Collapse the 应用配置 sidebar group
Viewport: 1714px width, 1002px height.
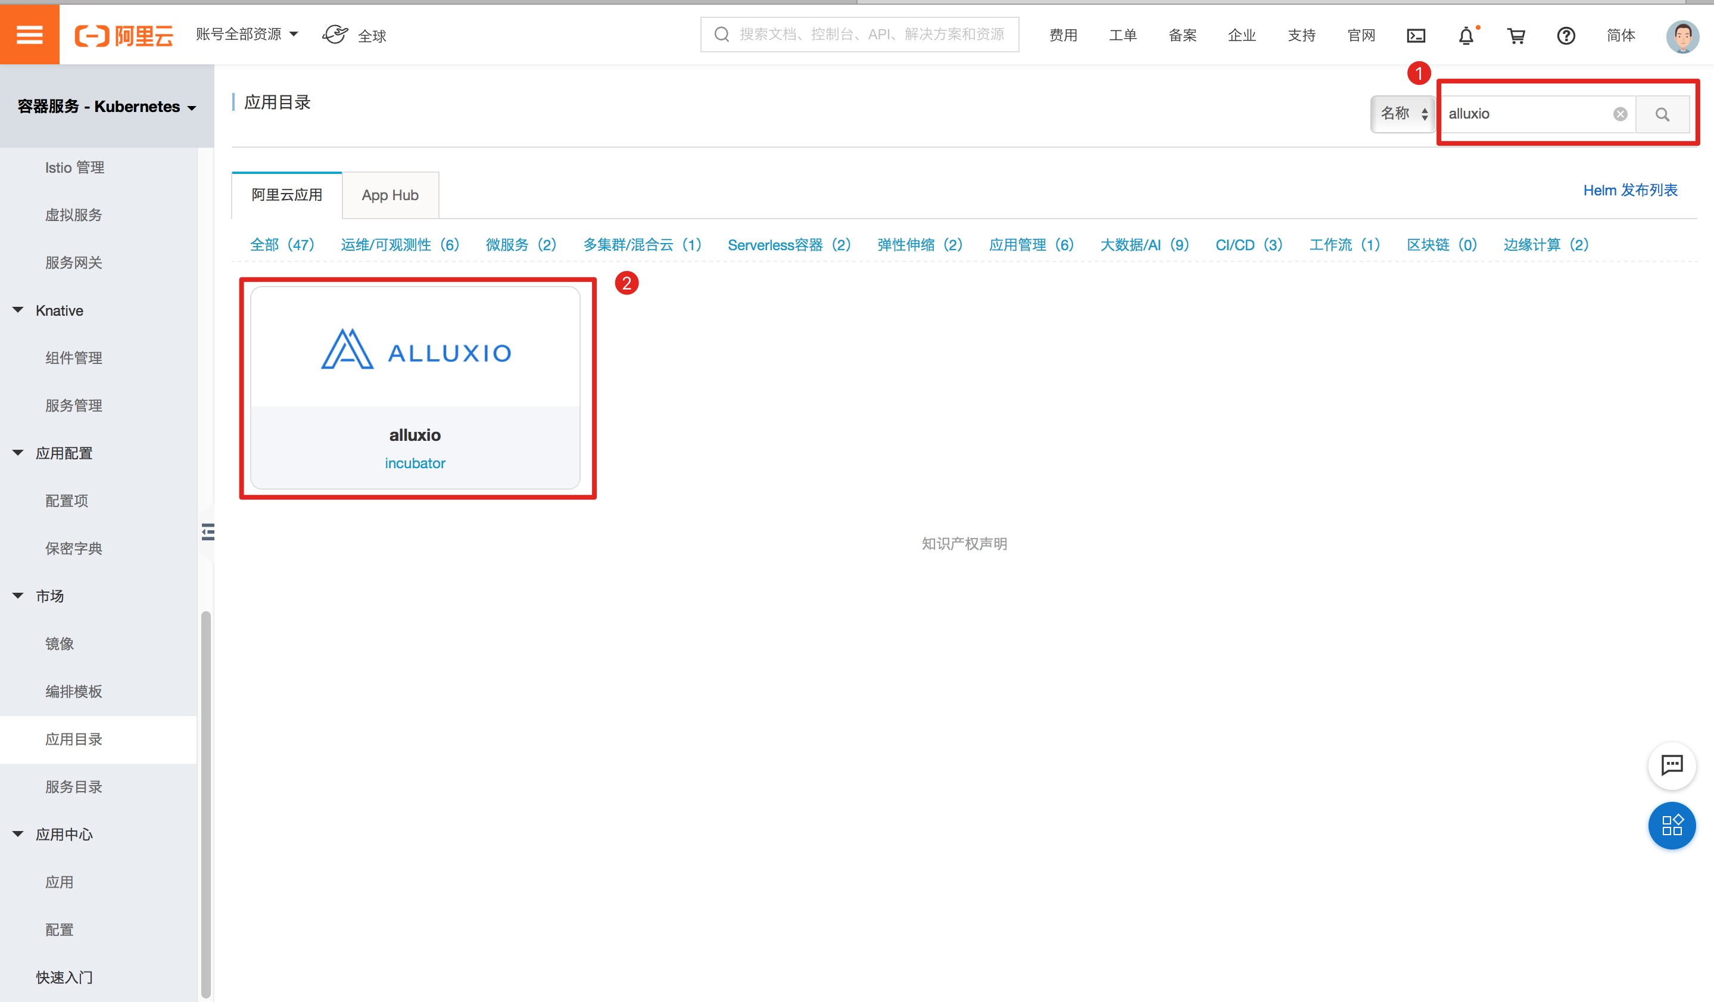(x=18, y=453)
